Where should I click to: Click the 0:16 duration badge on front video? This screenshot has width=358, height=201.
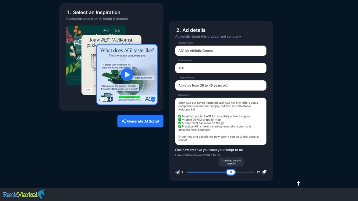(104, 99)
